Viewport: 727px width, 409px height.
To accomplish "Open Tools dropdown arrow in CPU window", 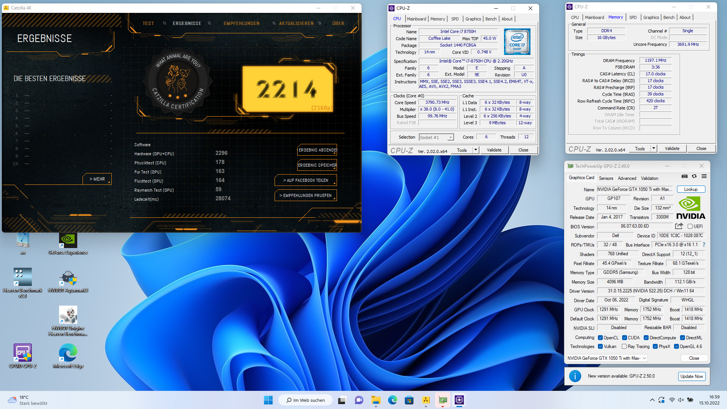I will pos(476,150).
